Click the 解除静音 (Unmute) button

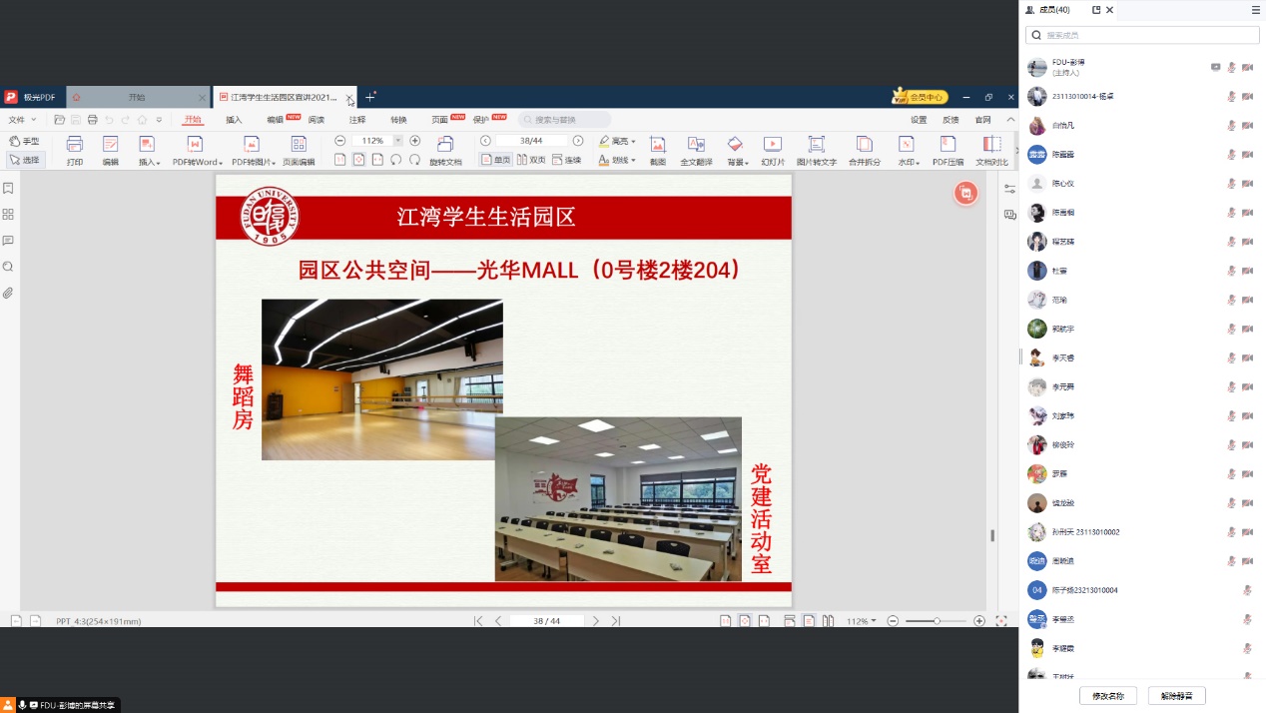1176,695
